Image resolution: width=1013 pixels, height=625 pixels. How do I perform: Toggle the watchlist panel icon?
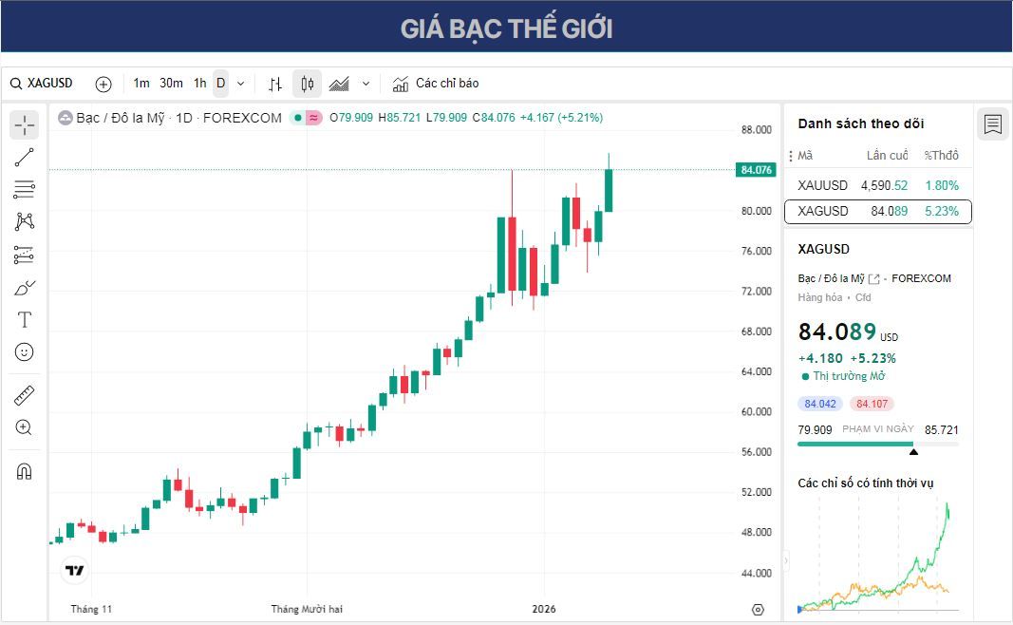pos(993,123)
